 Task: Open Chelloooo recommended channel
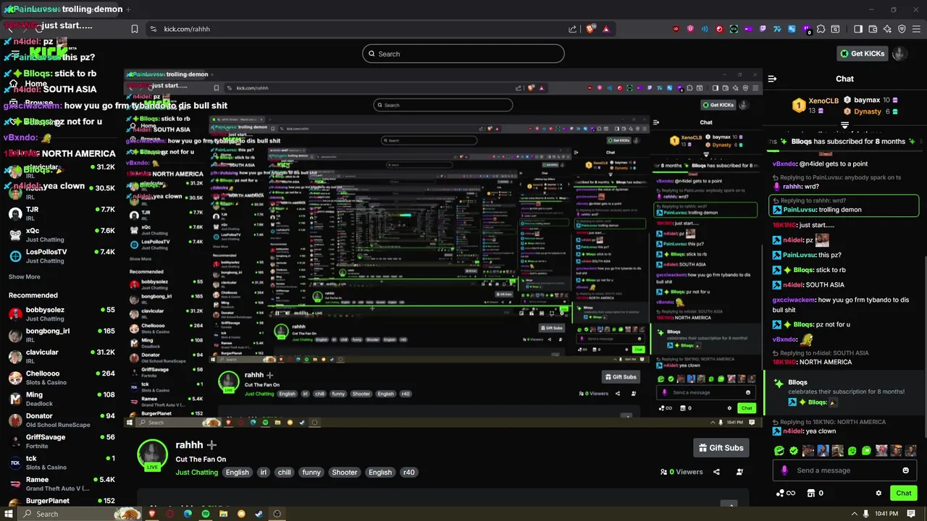point(62,378)
